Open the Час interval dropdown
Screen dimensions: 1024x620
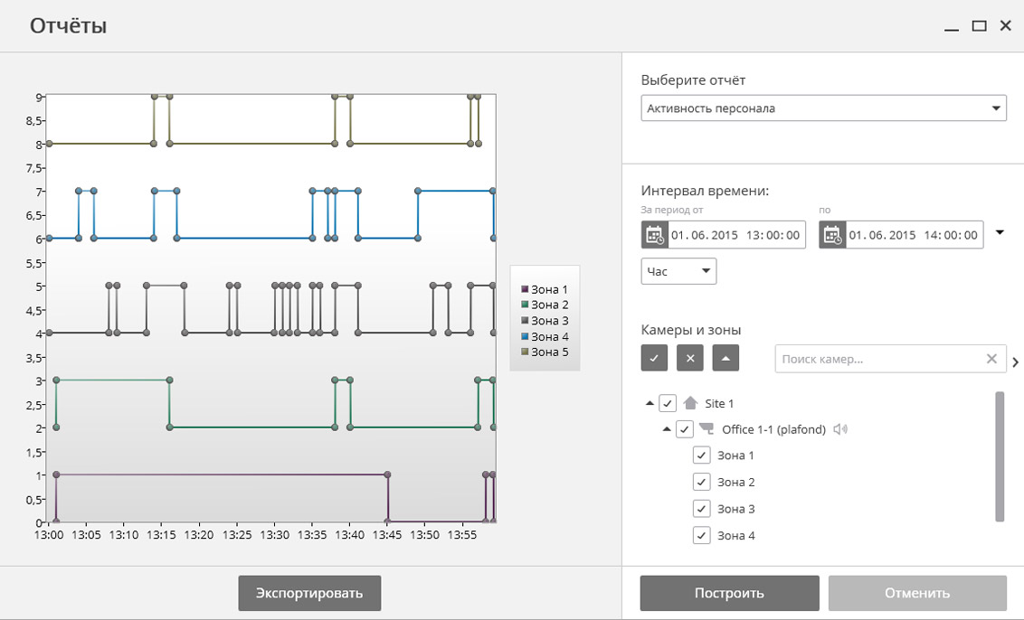pos(678,271)
